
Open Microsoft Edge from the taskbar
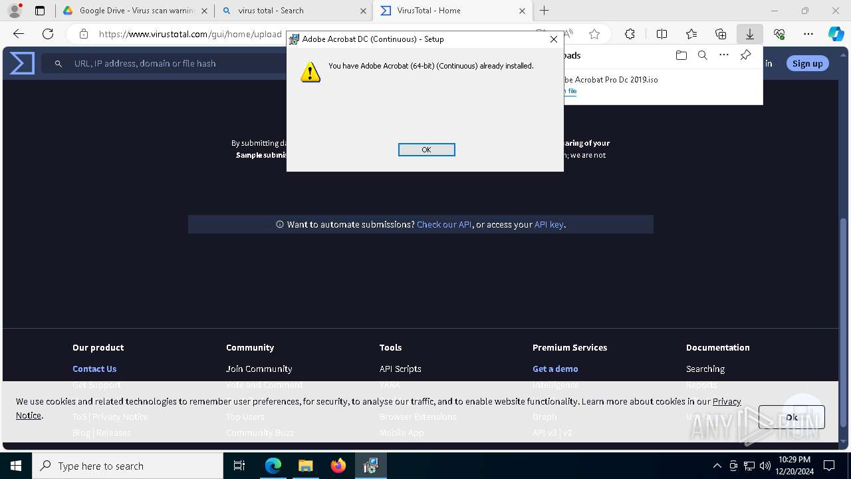click(x=273, y=466)
